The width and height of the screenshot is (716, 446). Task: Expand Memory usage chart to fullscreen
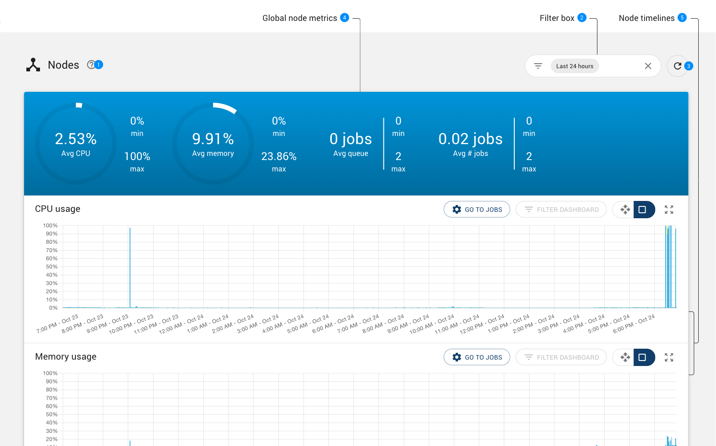[x=669, y=357]
